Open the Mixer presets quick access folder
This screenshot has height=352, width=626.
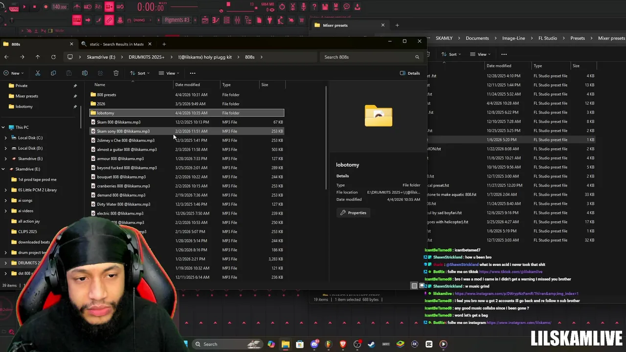(x=27, y=96)
